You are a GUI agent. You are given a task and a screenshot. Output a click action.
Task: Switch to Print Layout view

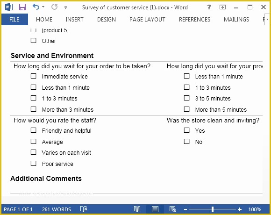click(155, 209)
